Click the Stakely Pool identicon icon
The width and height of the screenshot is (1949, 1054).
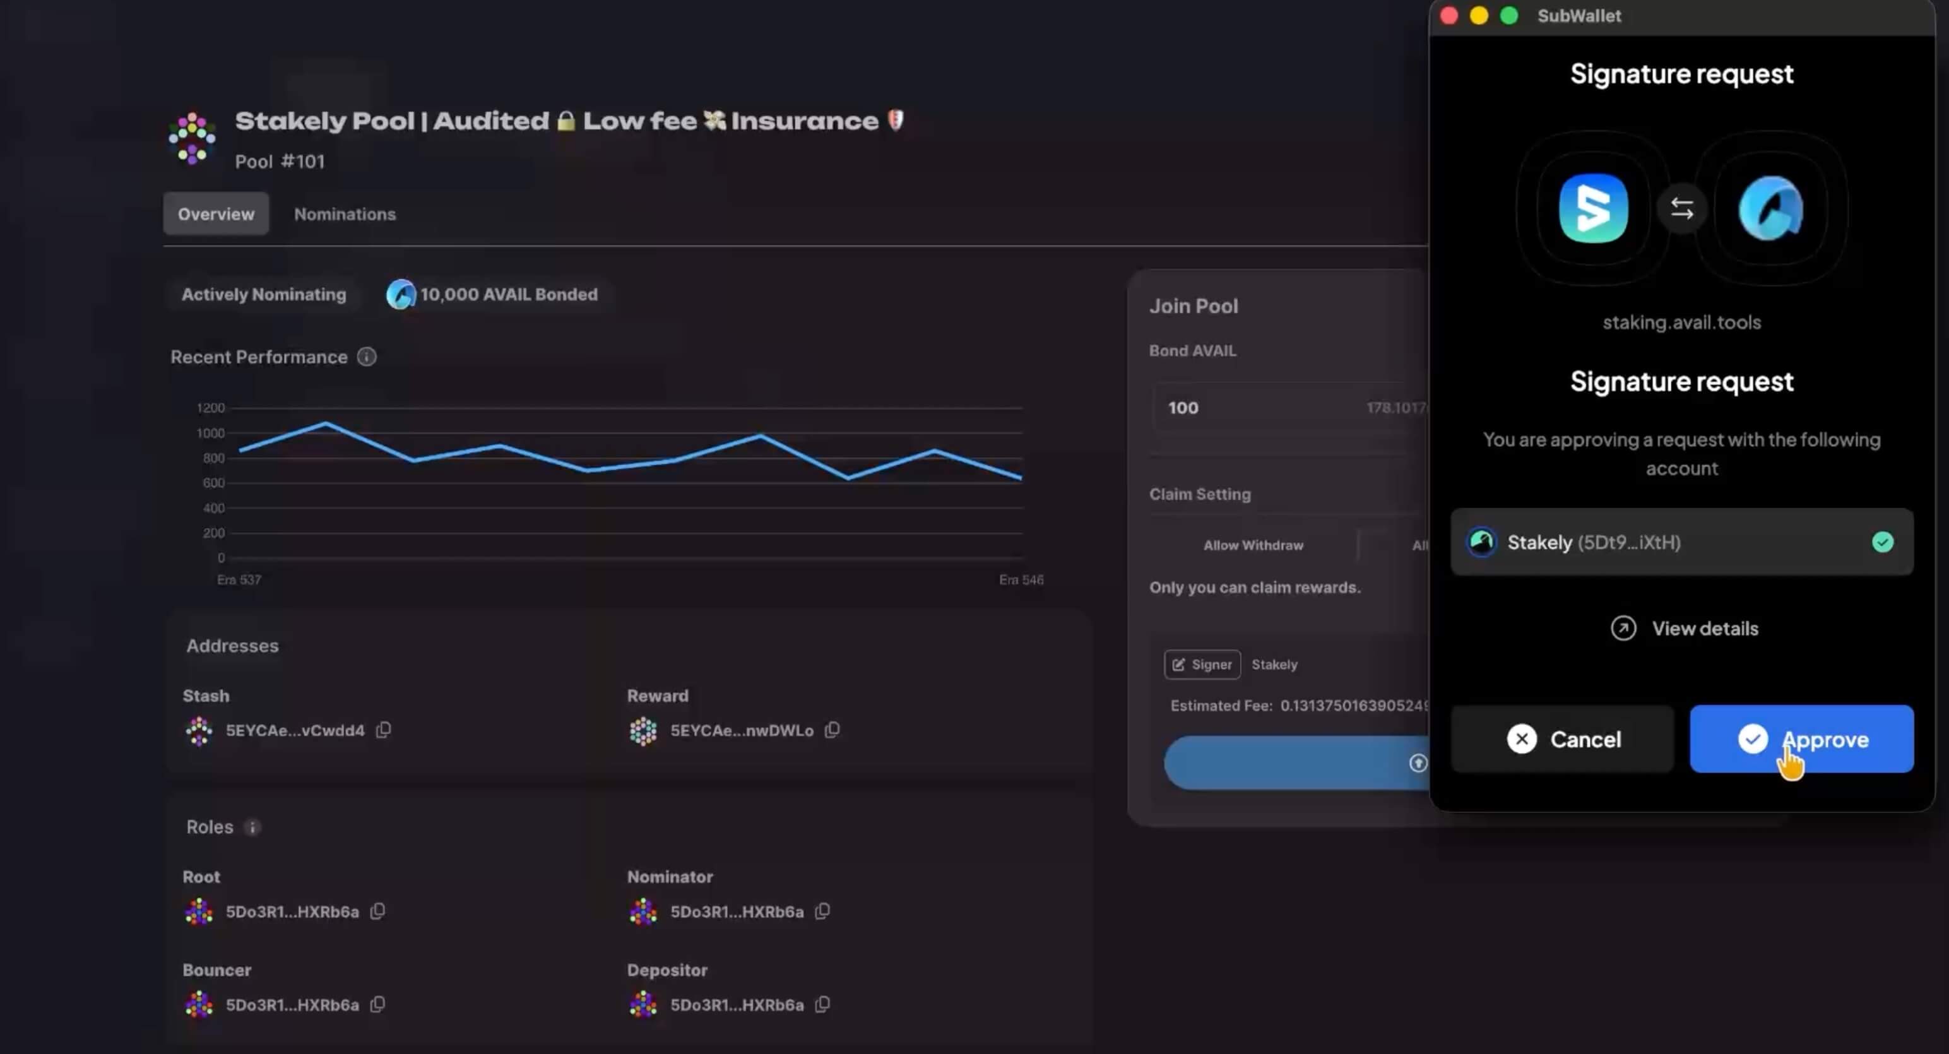[x=192, y=138]
